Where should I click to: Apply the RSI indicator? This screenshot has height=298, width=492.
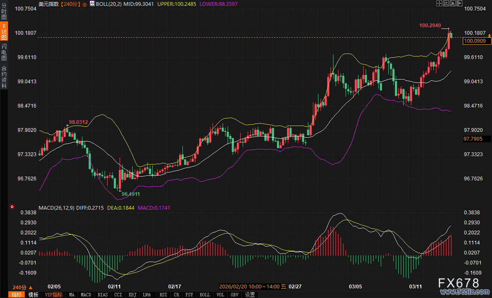(x=163, y=295)
